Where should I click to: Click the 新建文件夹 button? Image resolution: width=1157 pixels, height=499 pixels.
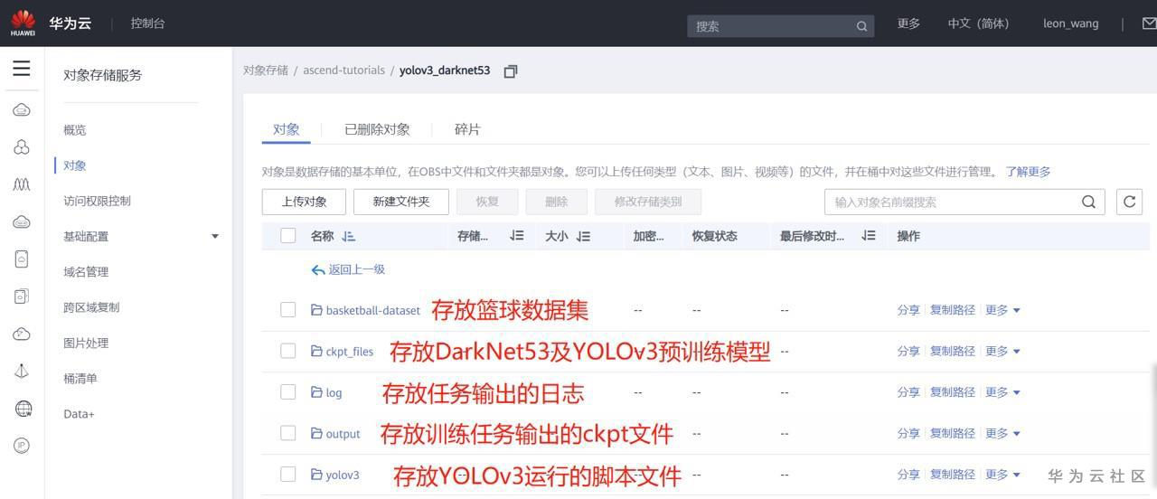point(401,202)
